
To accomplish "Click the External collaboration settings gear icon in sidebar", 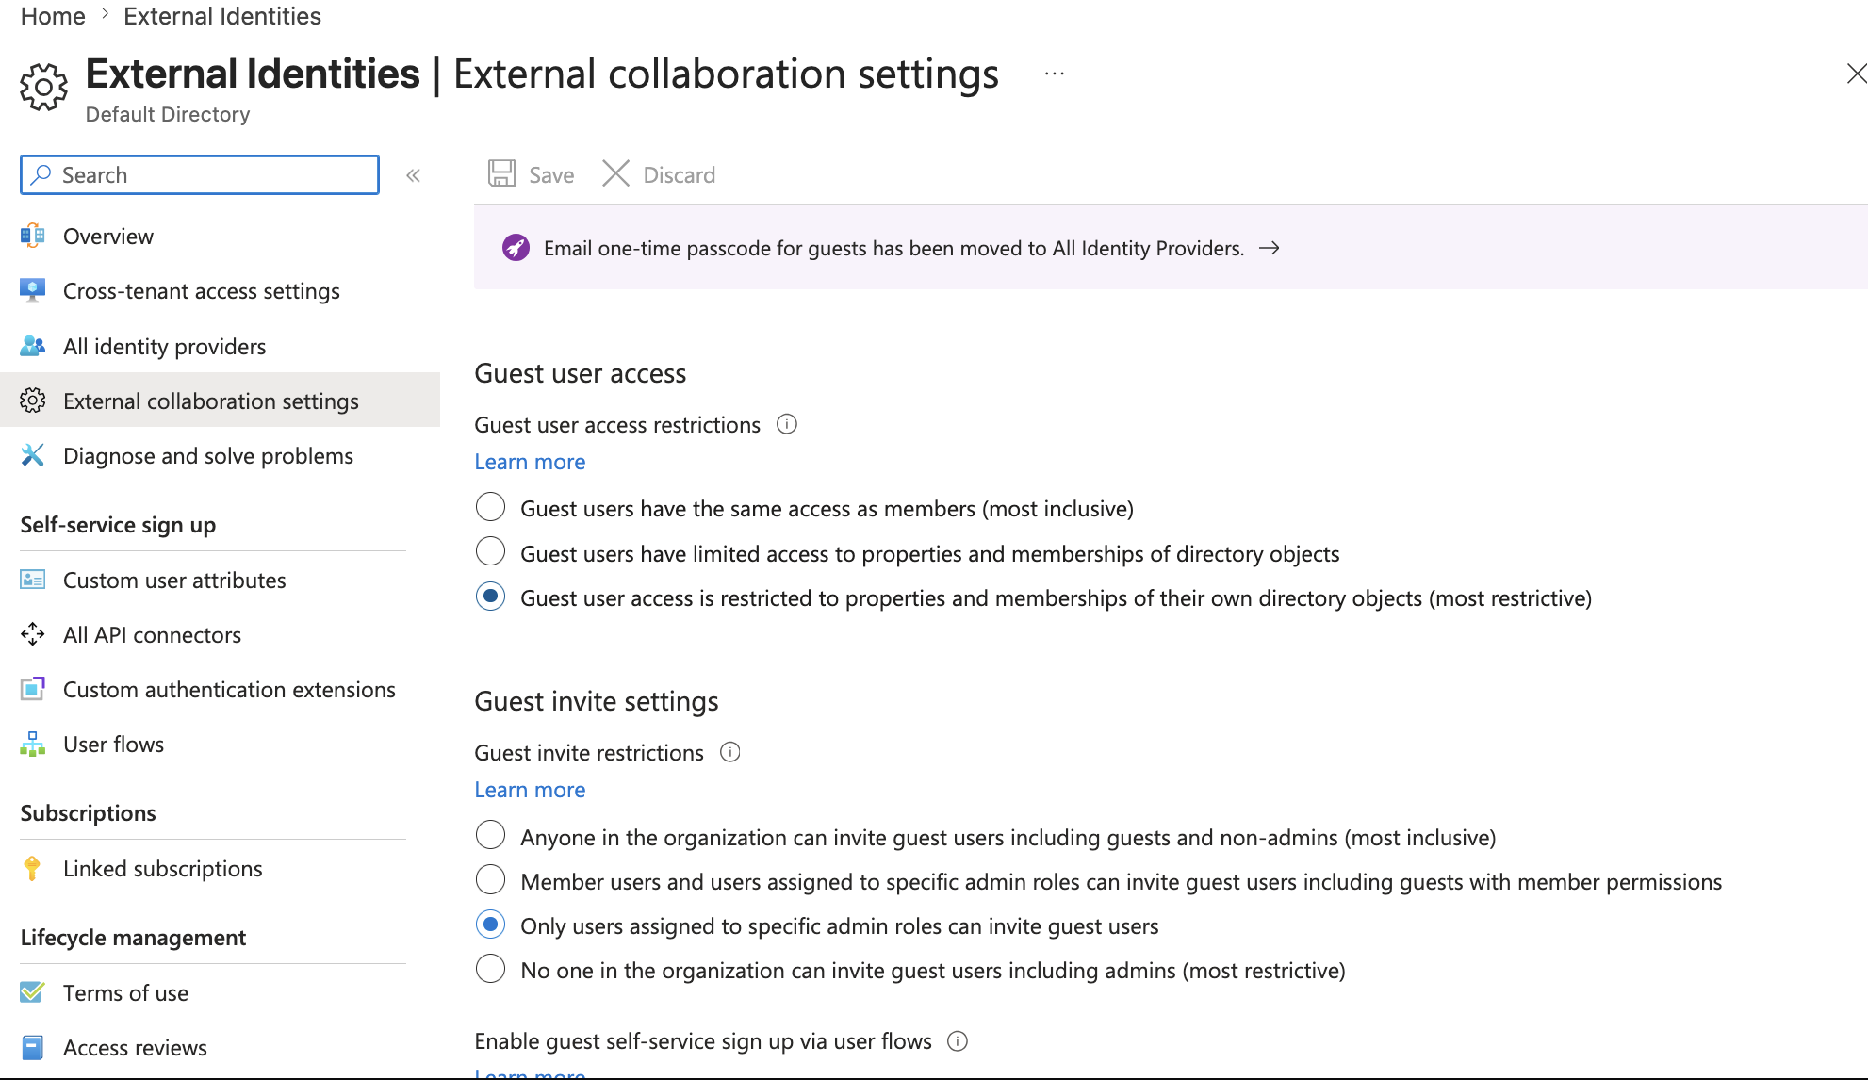I will pos(33,401).
